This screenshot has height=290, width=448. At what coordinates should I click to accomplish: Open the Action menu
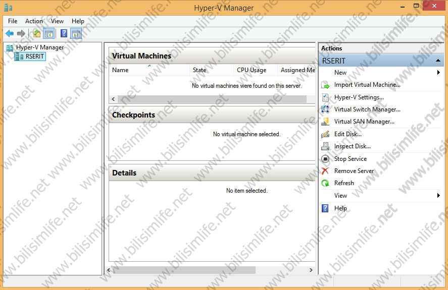click(x=34, y=21)
